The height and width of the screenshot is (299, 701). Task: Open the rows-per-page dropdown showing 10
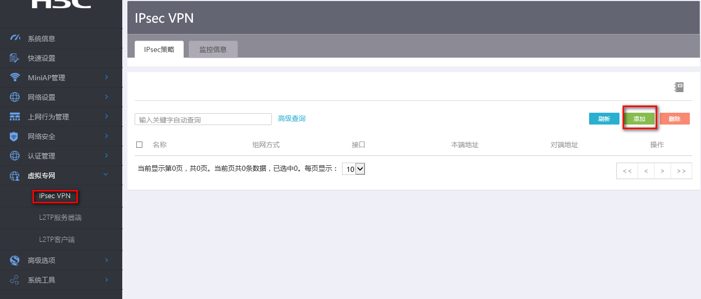pyautogui.click(x=353, y=169)
